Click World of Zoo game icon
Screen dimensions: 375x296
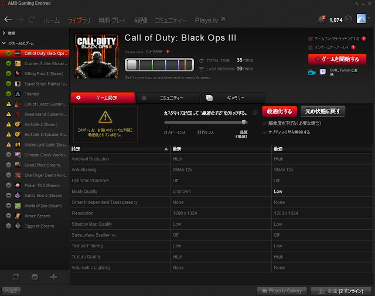[x=18, y=206]
